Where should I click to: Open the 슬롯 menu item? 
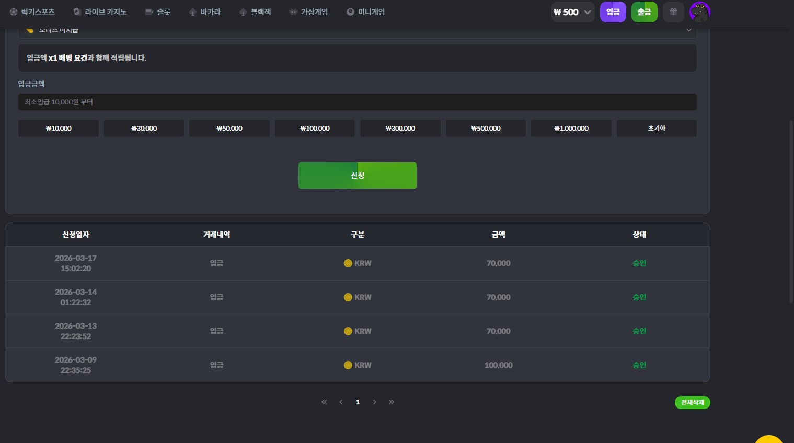[x=158, y=12]
